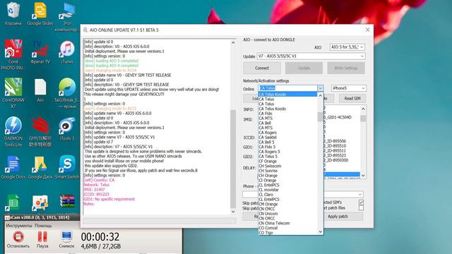
Task: Select CA Sasktel network
Action: 287,138
